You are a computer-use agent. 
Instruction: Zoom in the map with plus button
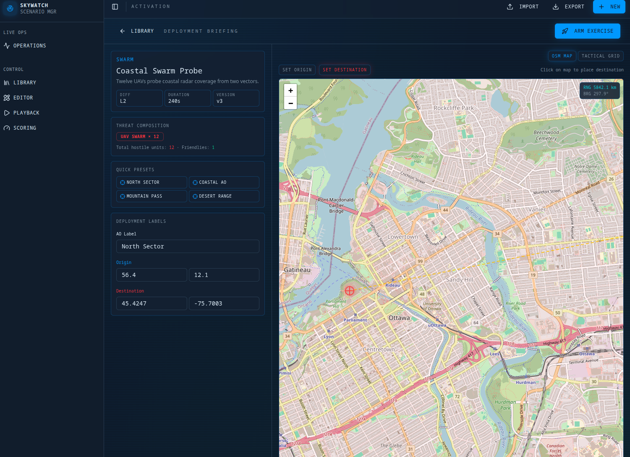[290, 91]
